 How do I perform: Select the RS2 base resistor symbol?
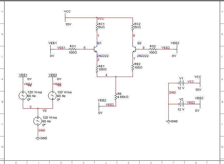click(152, 49)
